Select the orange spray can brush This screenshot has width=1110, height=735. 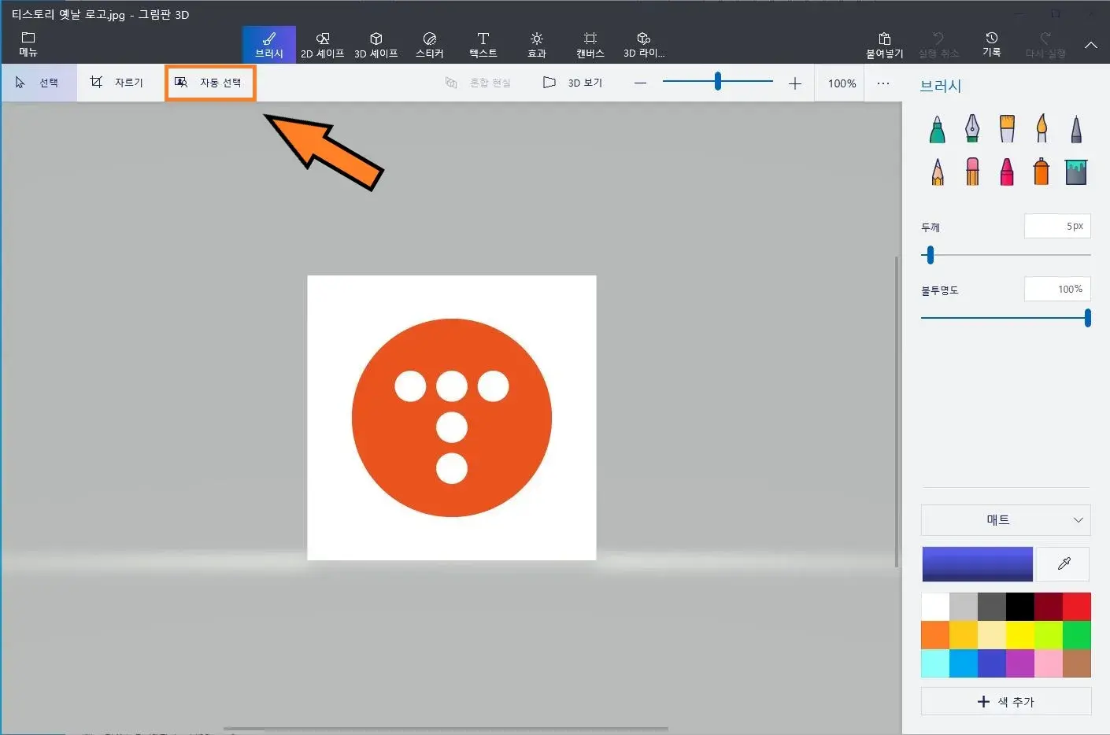[x=1042, y=172]
